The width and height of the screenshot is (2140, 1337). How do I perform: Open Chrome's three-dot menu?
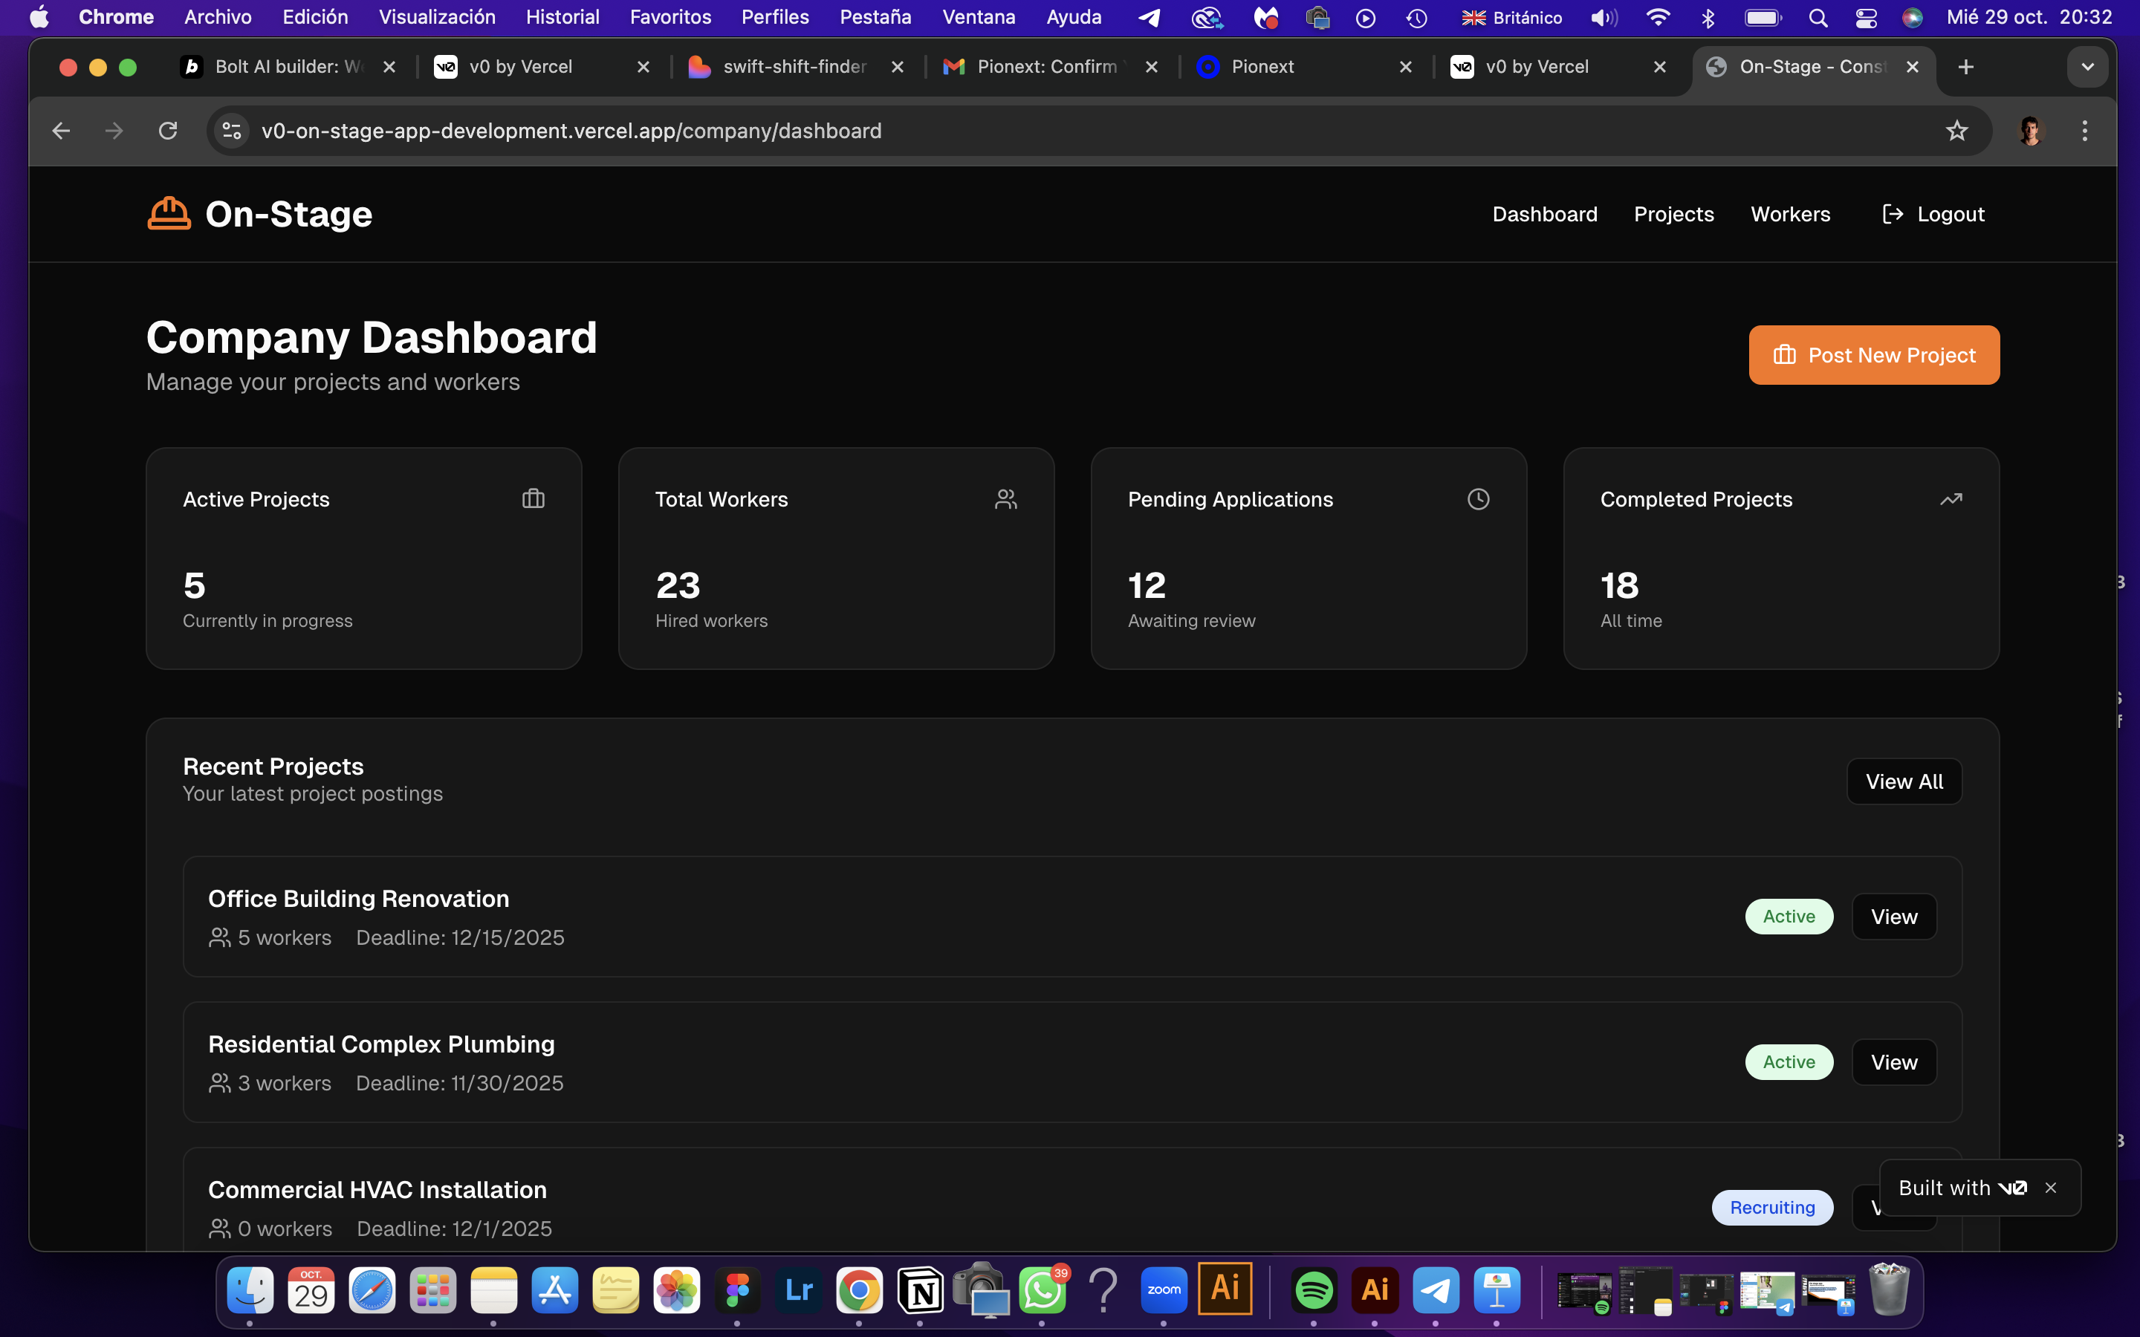tap(2084, 131)
